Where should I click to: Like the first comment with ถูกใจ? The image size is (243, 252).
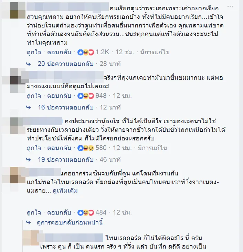tap(34, 52)
